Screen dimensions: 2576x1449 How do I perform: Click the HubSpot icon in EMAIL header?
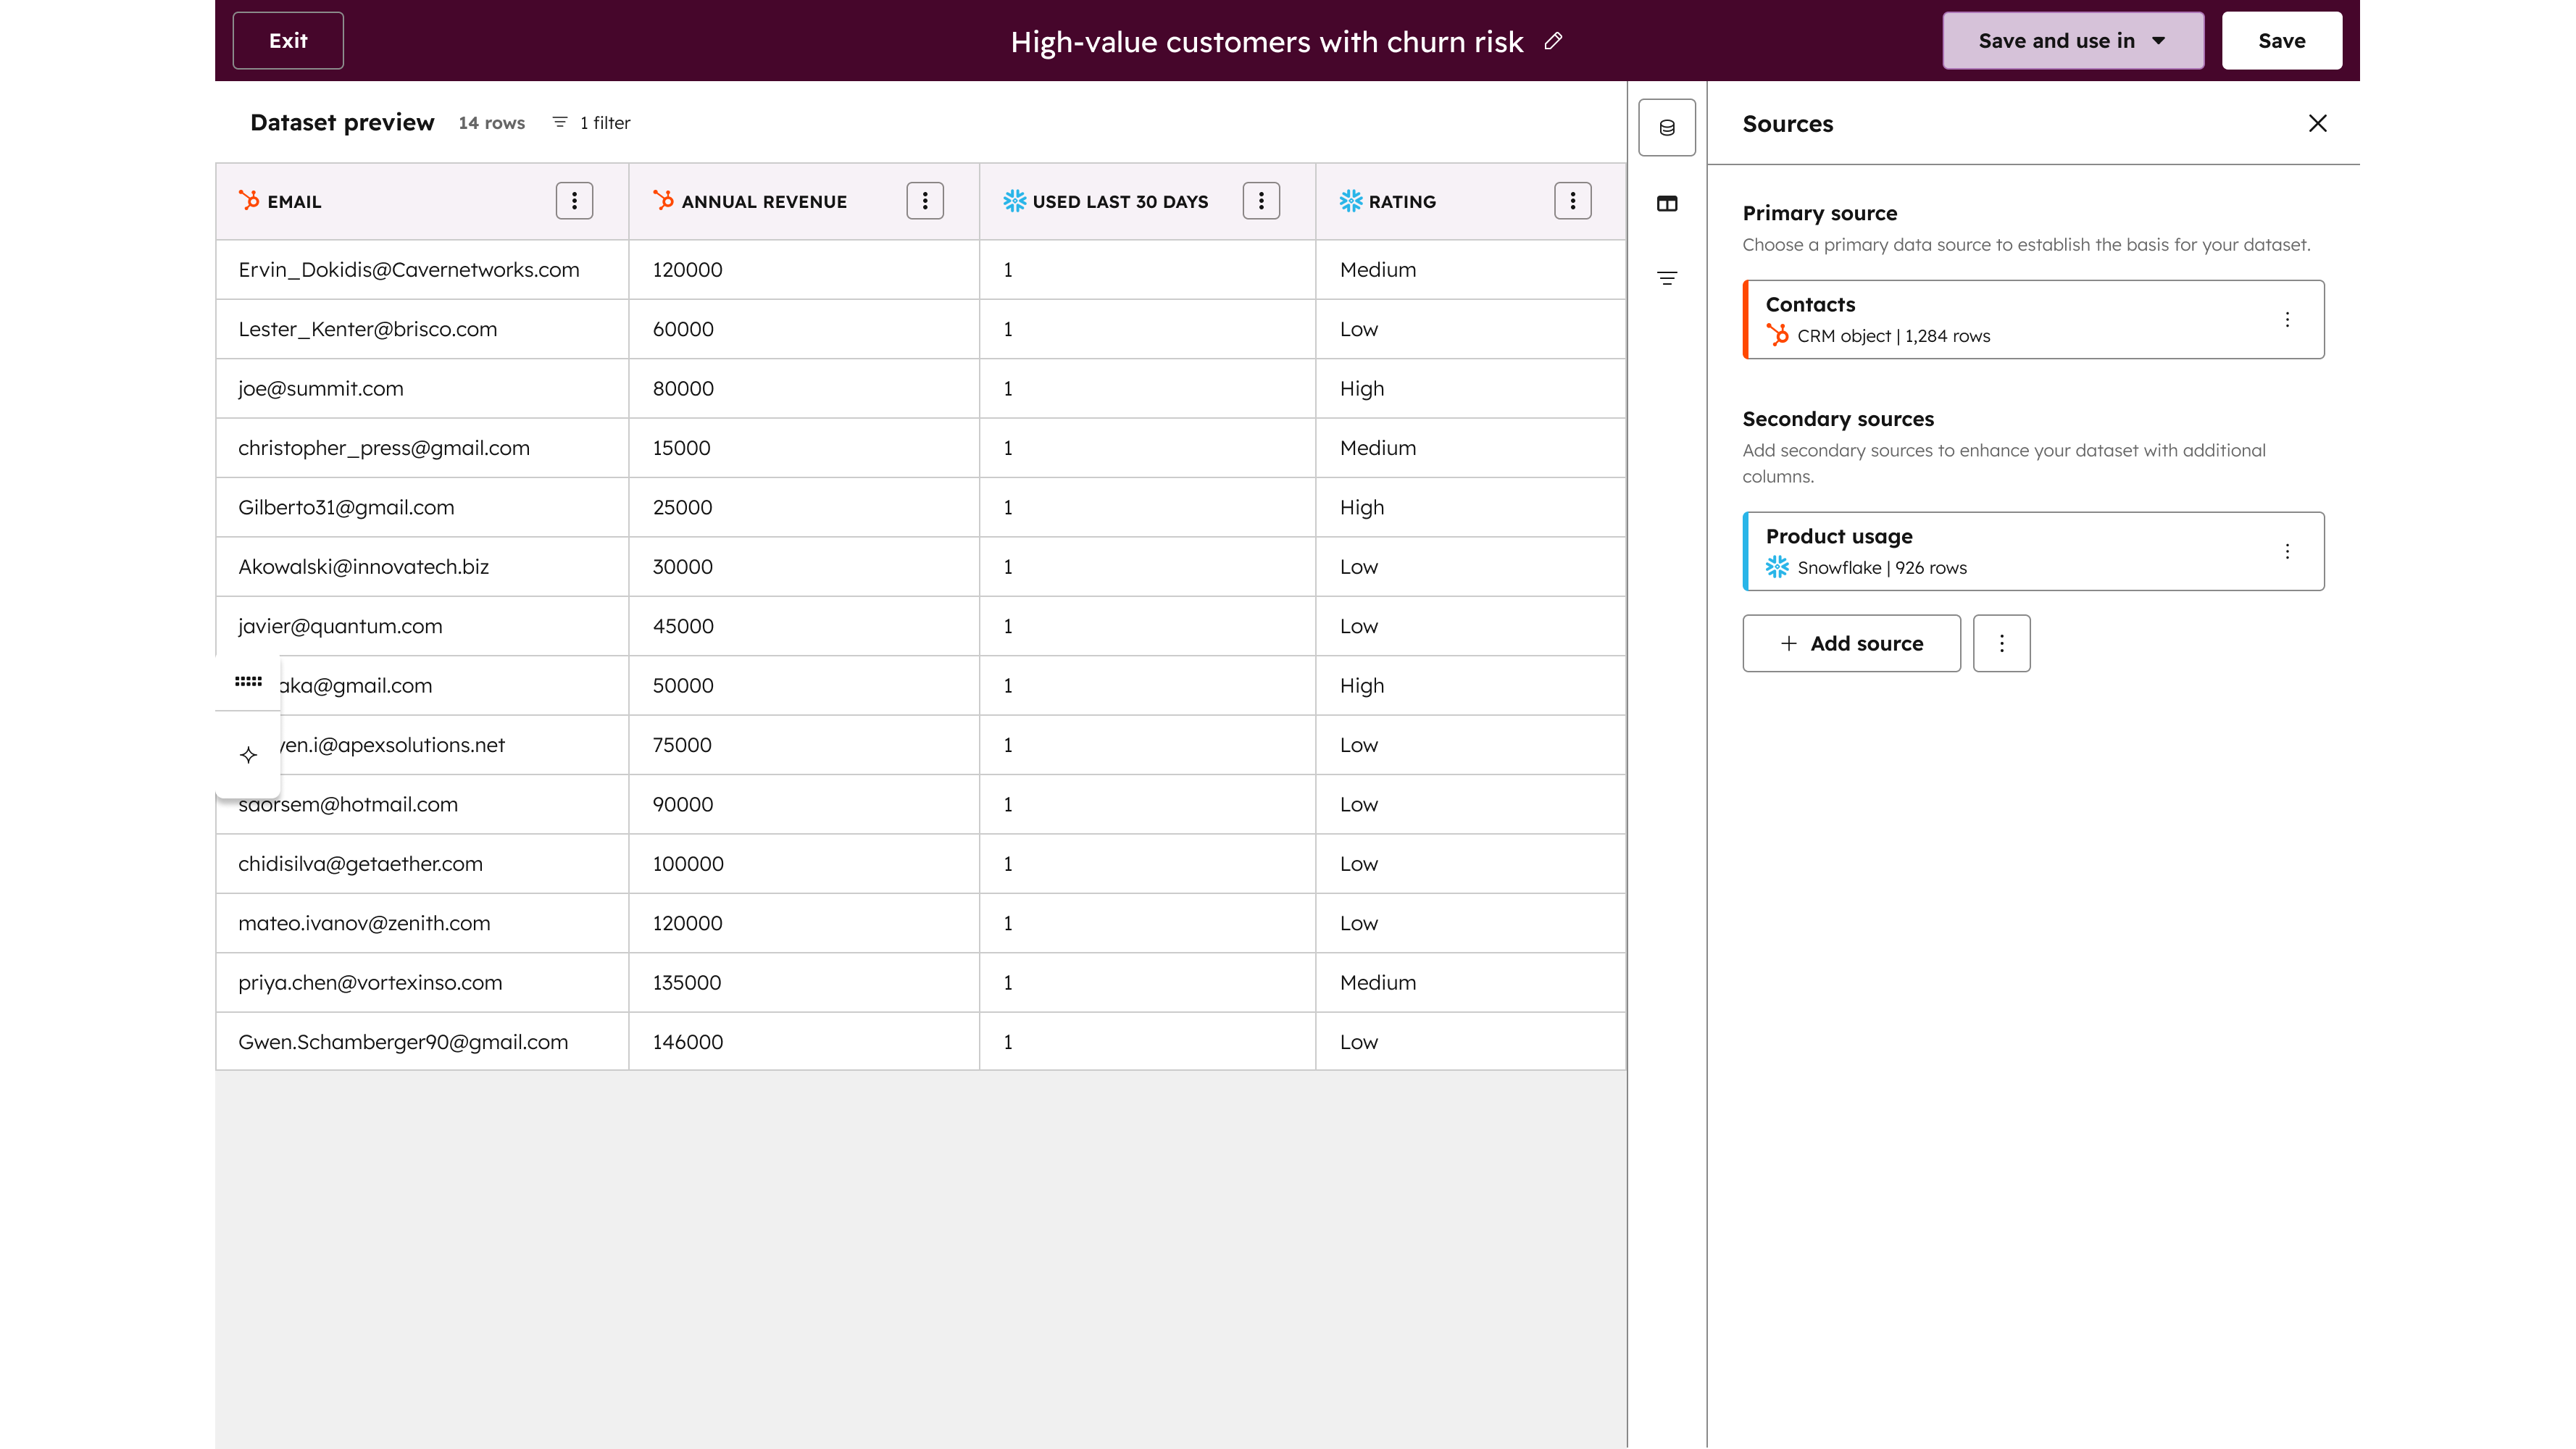(249, 200)
